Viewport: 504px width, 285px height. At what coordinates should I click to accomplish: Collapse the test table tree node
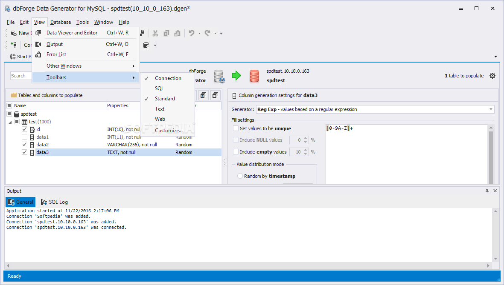(10, 122)
